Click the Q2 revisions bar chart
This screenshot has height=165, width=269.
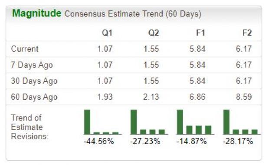149,122
